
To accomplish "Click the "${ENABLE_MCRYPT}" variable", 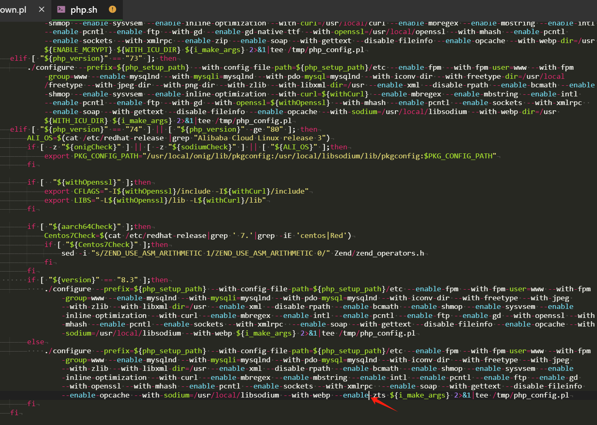I will 78,50.
